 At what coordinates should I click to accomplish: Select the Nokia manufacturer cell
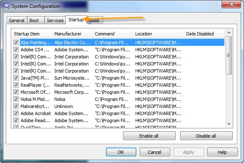tap(60, 99)
